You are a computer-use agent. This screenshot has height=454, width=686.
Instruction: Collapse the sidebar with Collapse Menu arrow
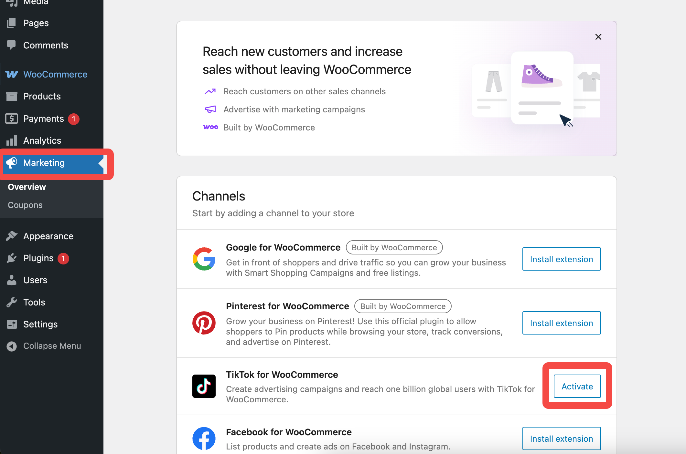click(12, 346)
